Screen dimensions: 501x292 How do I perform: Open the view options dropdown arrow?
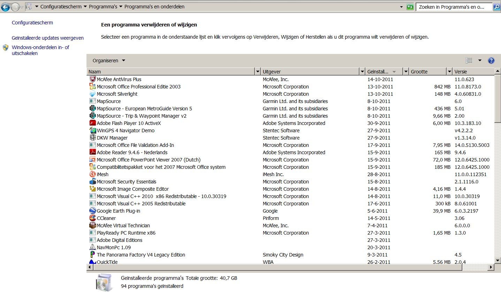[x=480, y=61]
